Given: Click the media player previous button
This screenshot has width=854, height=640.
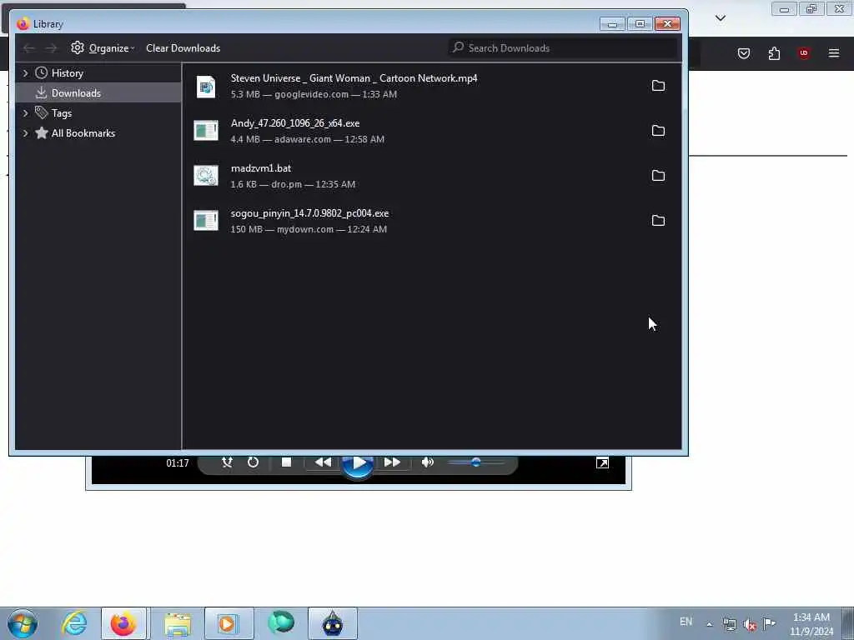Looking at the screenshot, I should 323,462.
